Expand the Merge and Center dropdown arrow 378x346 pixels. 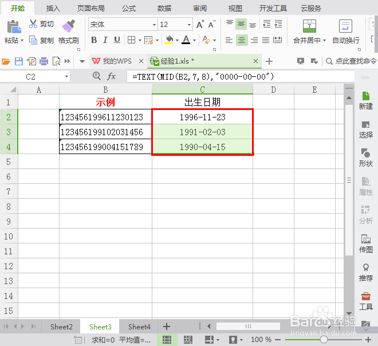click(x=324, y=40)
